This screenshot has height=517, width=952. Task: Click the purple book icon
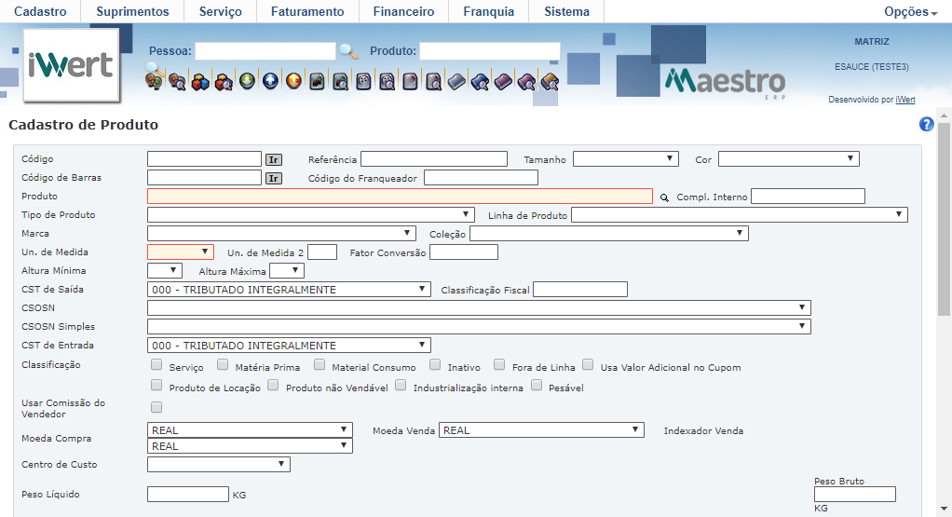(x=503, y=81)
